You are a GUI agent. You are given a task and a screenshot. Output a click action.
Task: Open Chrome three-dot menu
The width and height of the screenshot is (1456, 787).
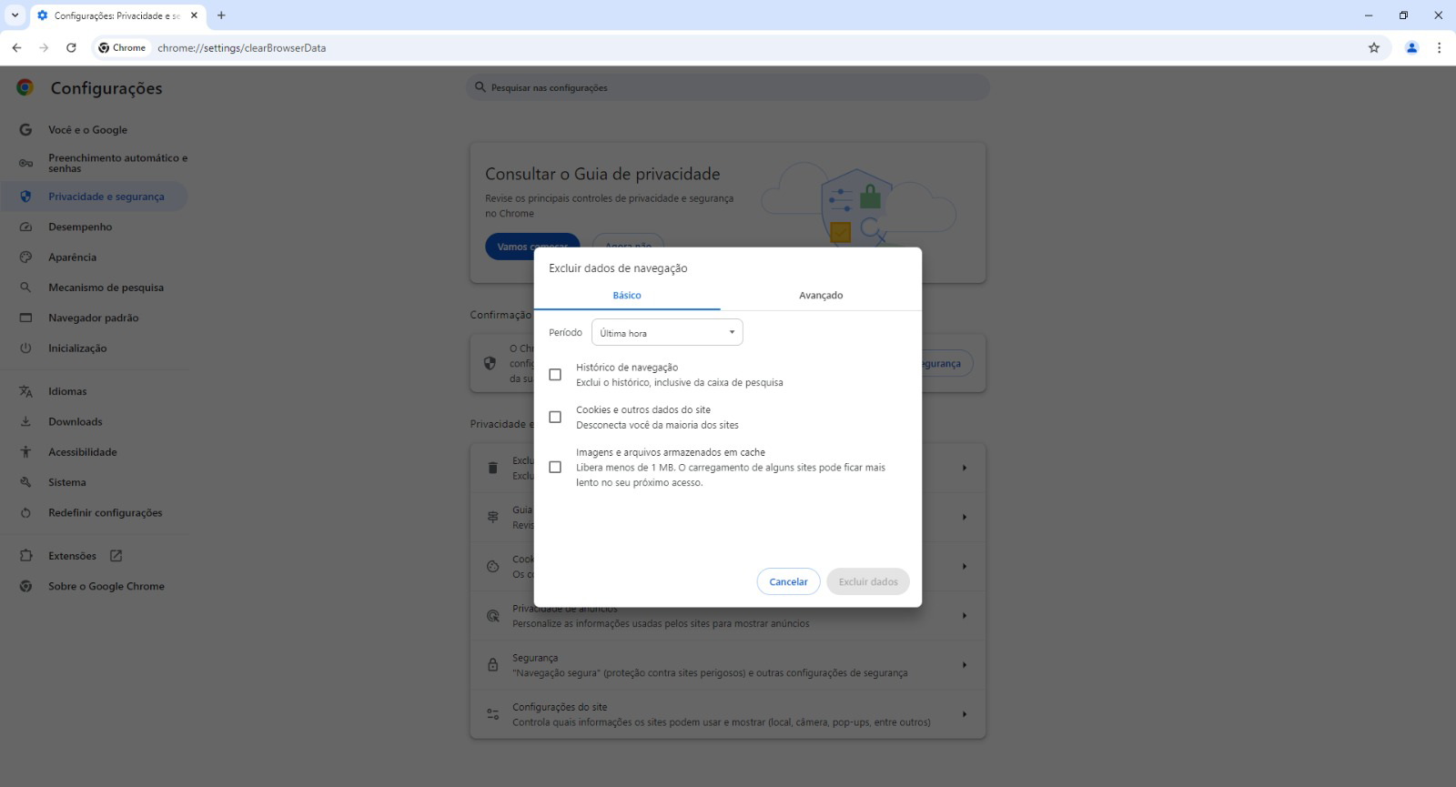point(1439,47)
